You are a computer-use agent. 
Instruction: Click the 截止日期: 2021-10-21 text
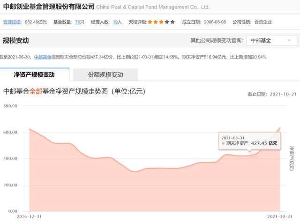272,94
